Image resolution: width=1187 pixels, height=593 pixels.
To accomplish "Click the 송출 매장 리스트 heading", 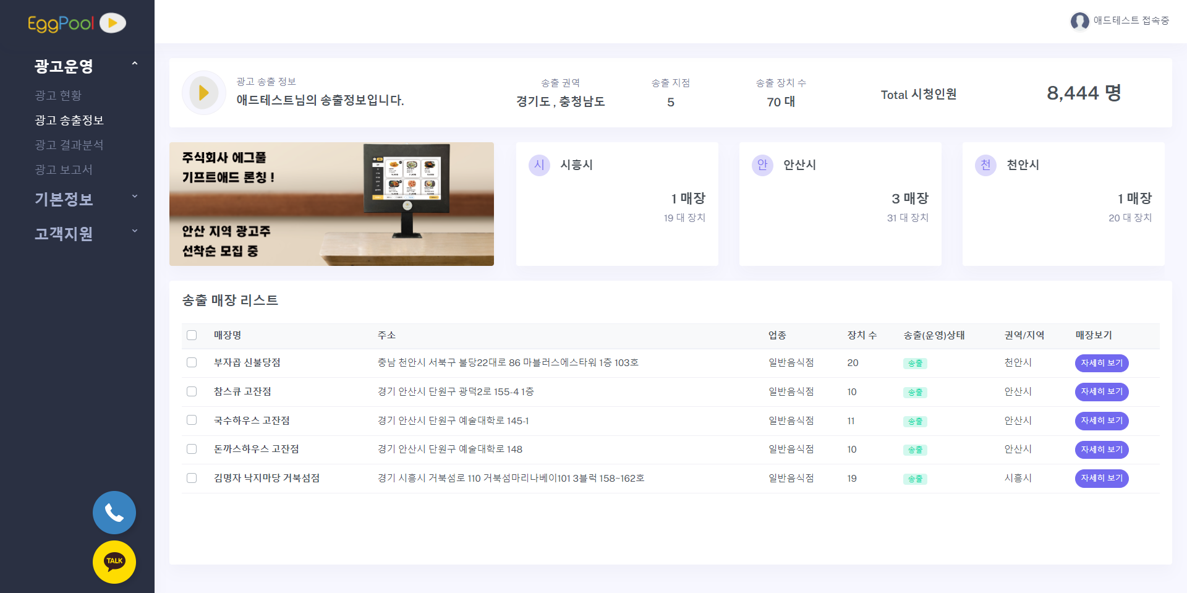I will (230, 300).
